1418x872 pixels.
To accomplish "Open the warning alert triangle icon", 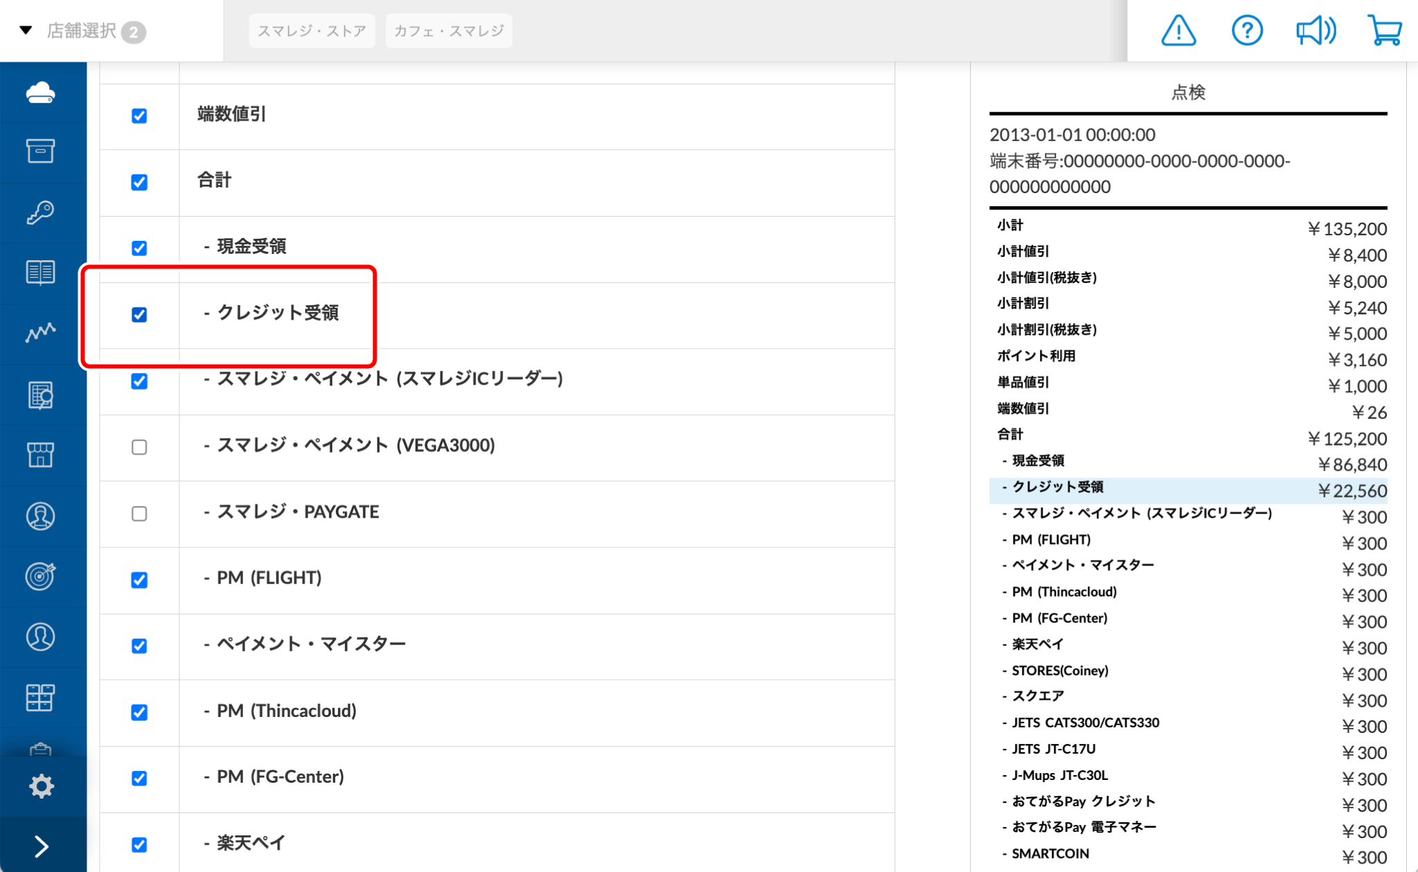I will pos(1178,30).
